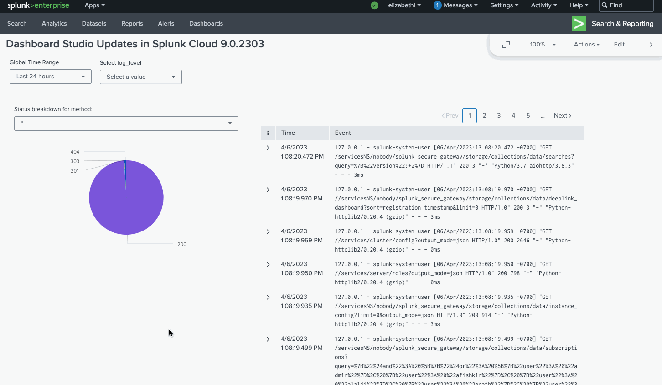Viewport: 662px width, 385px height.
Task: Open the Global Time Range dropdown
Action: tap(50, 77)
